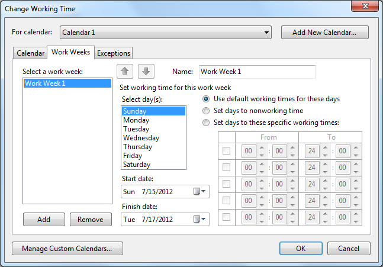Click the move work week up arrow
The width and height of the screenshot is (383, 267).
tap(125, 72)
